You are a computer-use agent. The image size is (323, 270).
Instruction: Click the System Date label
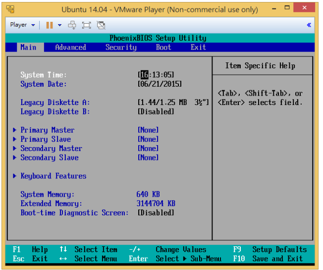[x=44, y=84]
